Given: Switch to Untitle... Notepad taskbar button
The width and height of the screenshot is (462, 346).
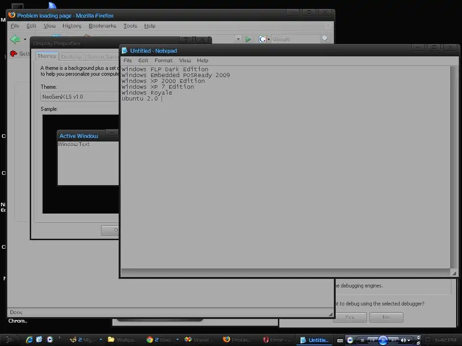Looking at the screenshot, I should tap(314, 340).
